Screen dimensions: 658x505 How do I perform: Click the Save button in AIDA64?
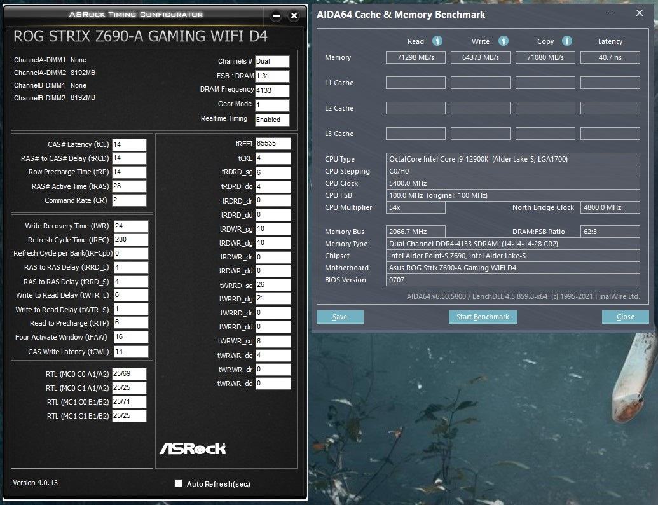coord(340,317)
